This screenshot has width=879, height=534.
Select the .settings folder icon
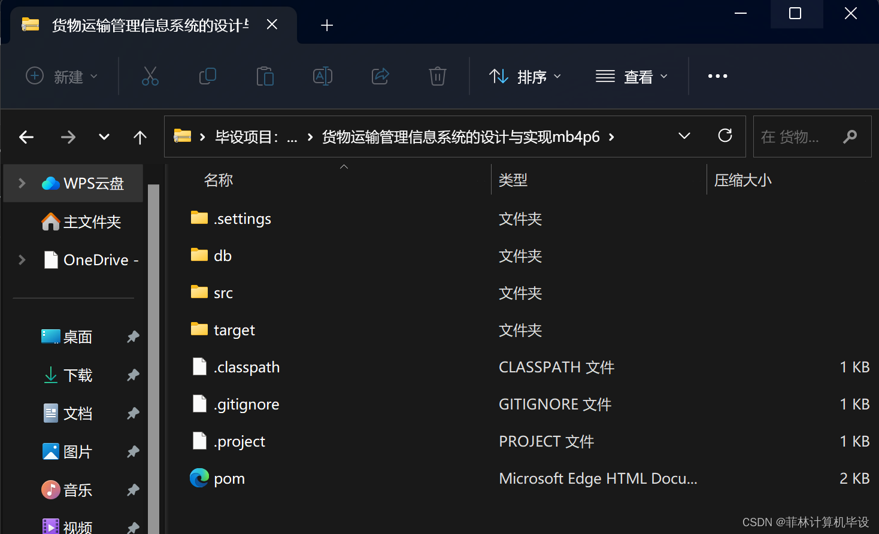pos(199,218)
